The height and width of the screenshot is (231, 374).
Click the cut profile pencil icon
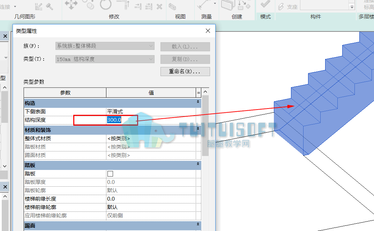(x=39, y=6)
